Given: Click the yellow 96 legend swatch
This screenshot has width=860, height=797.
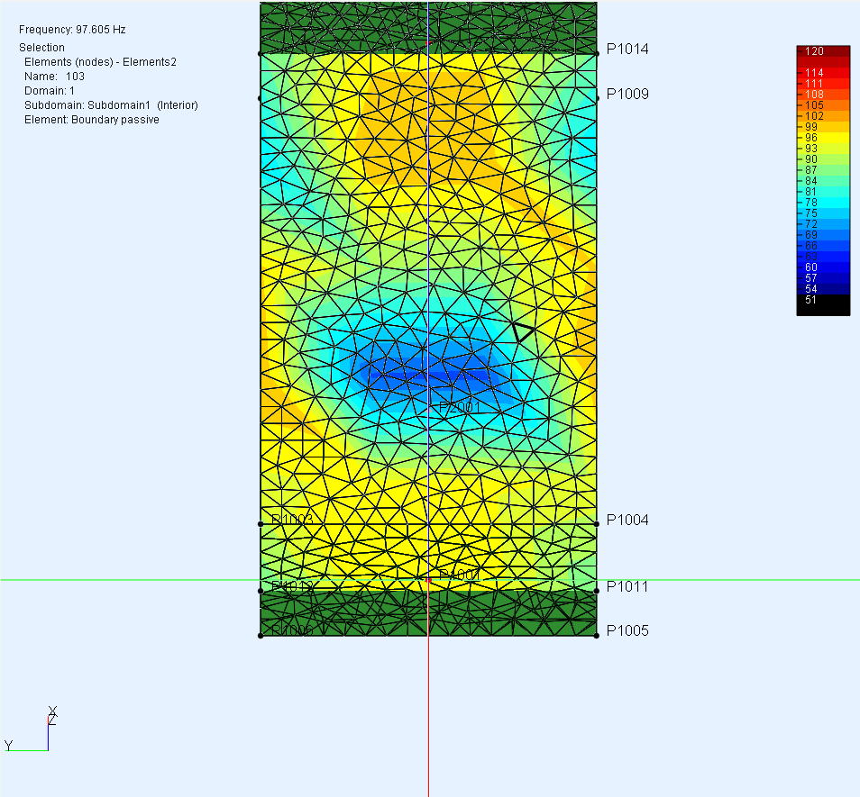Looking at the screenshot, I should point(823,138).
